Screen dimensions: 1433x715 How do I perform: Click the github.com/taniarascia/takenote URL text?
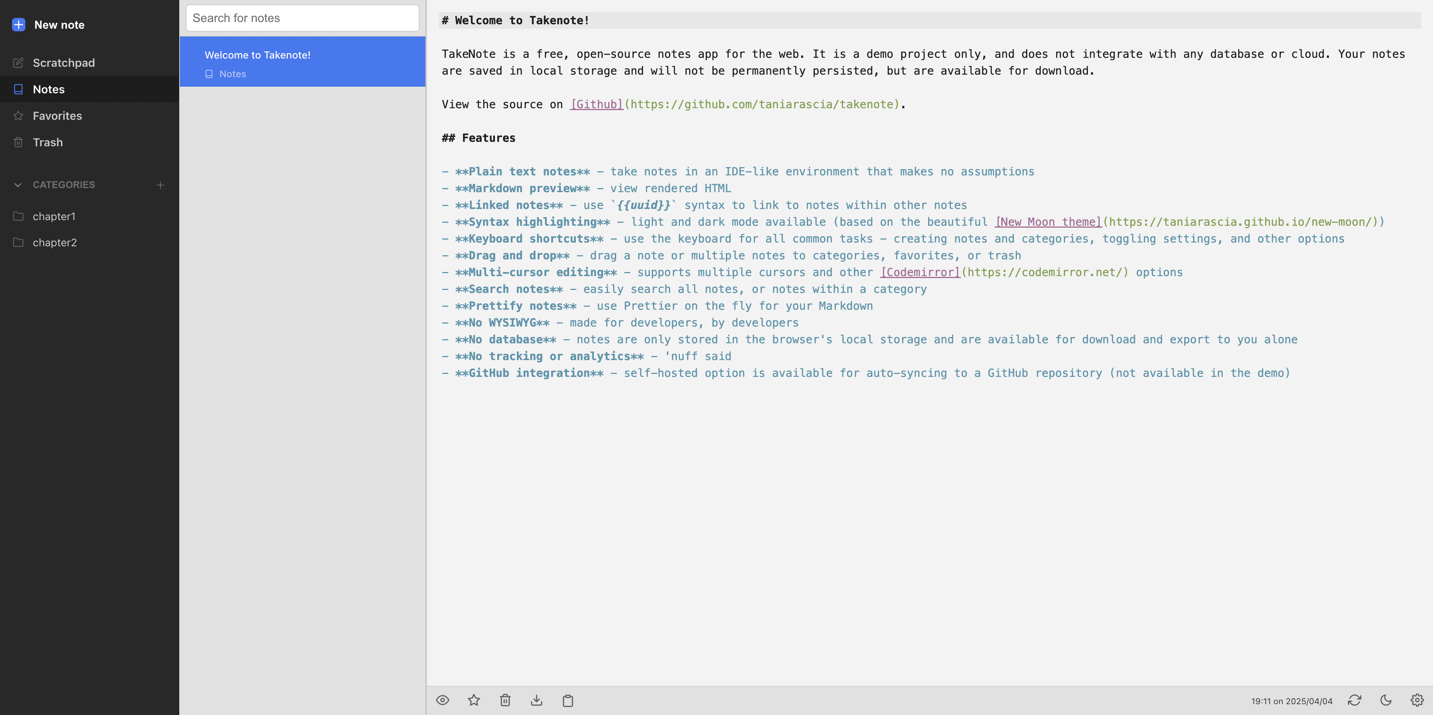coord(762,104)
